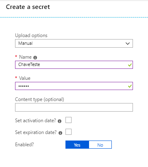Click the Upload options label
148x167 pixels.
pyautogui.click(x=31, y=35)
